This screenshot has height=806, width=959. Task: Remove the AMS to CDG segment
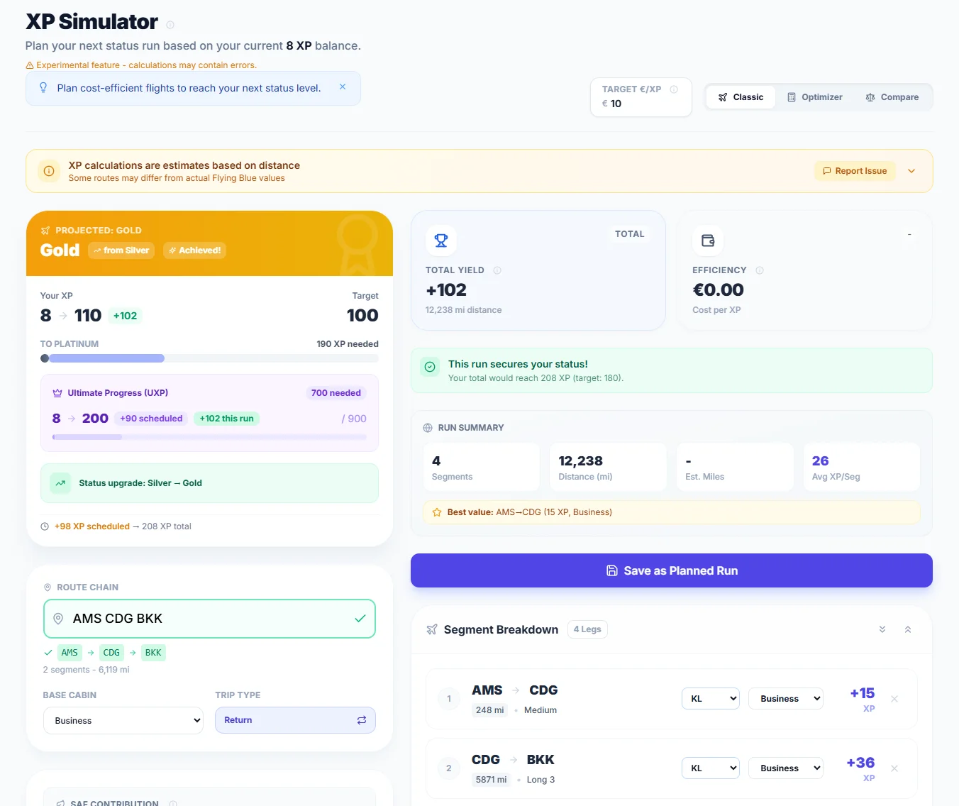pos(894,699)
